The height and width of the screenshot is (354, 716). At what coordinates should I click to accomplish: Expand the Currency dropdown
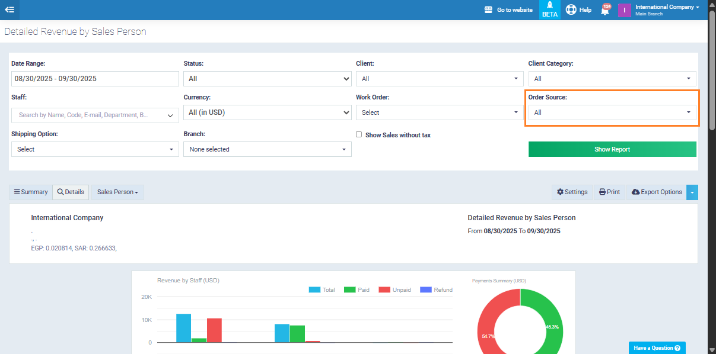(x=267, y=112)
